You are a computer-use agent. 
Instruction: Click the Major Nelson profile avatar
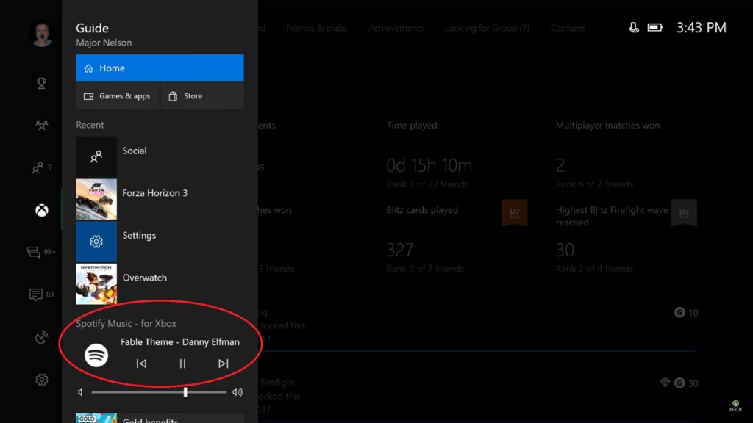(42, 34)
